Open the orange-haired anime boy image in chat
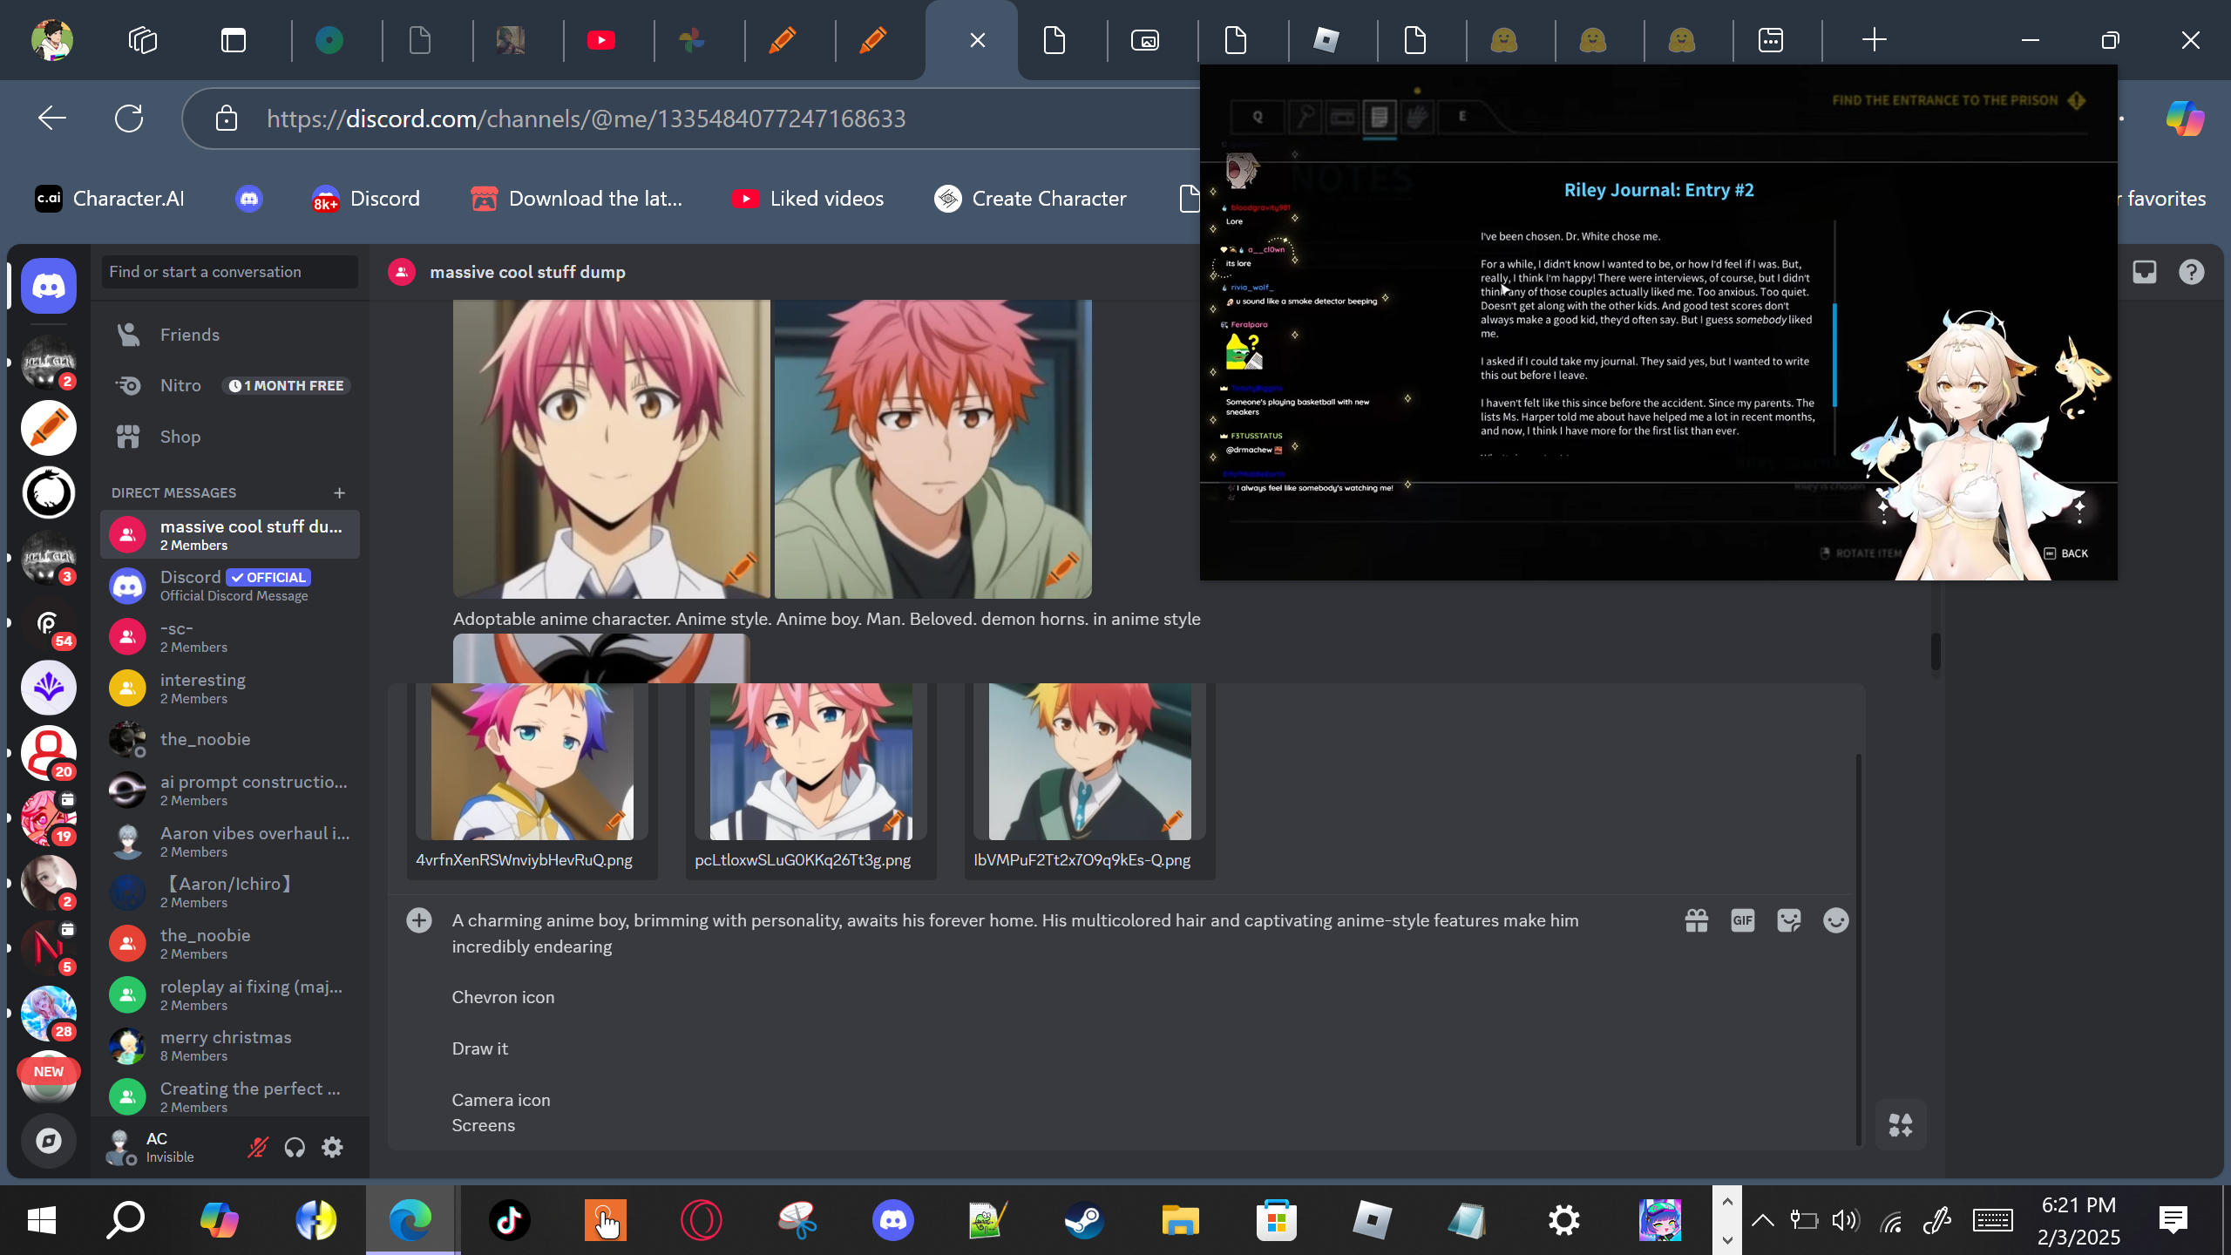 pos(933,450)
